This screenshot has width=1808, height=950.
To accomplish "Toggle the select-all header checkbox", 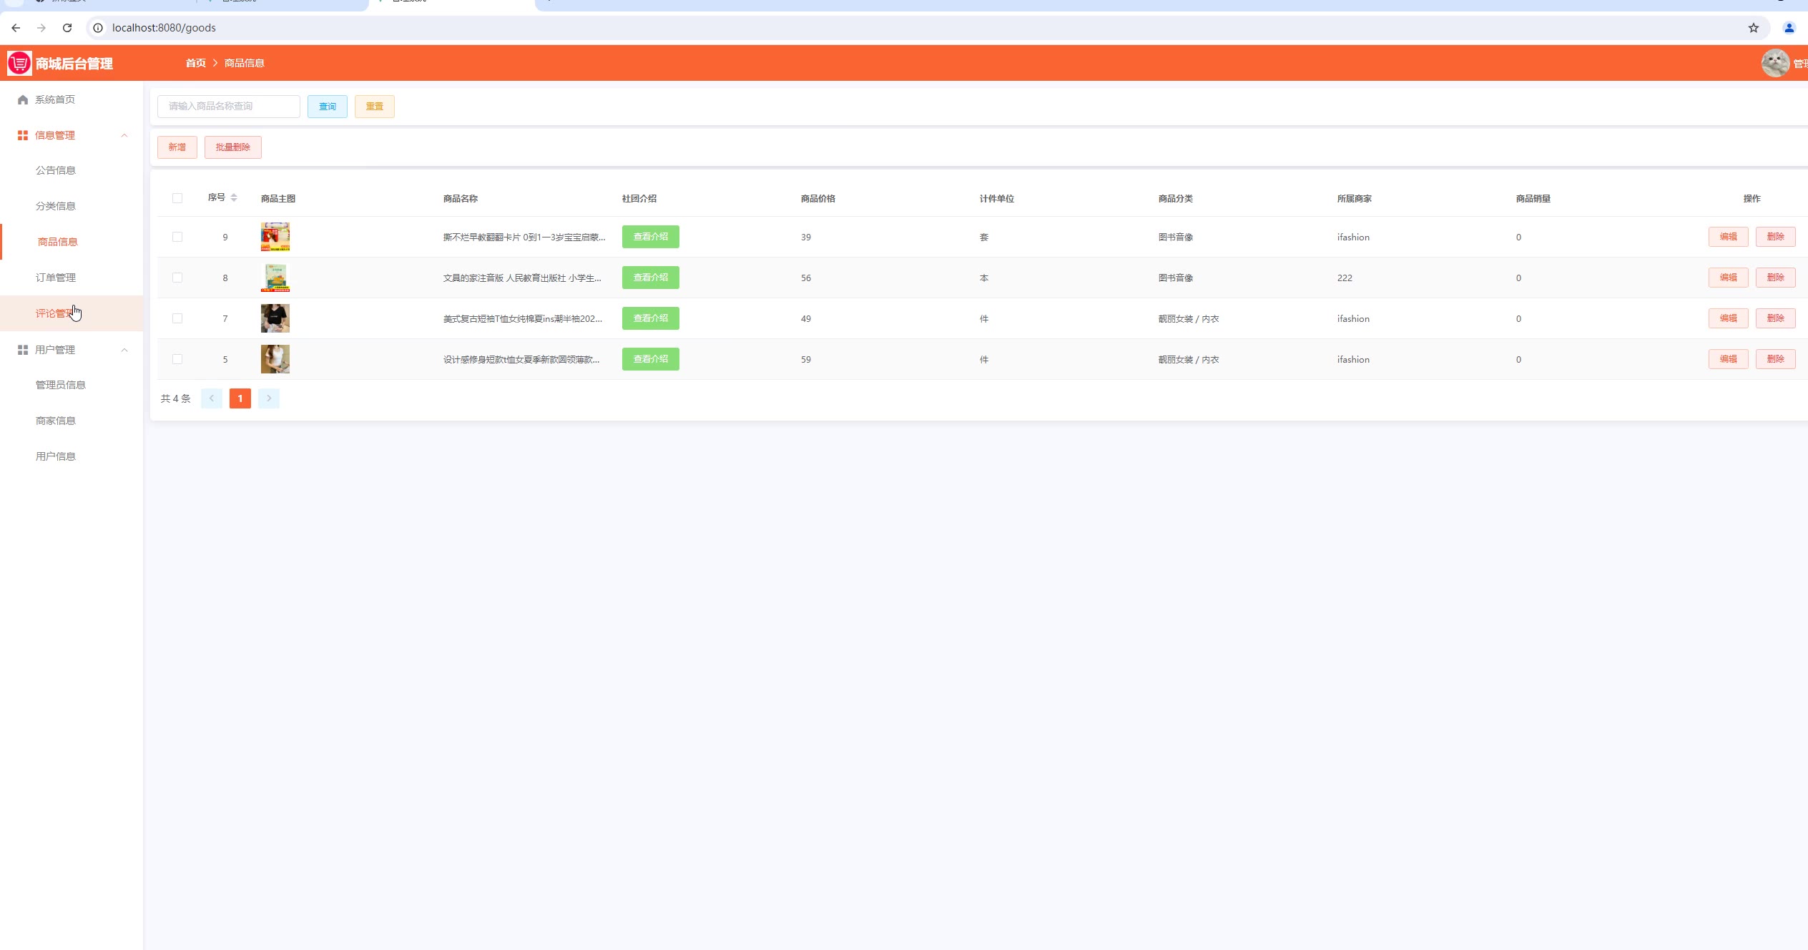I will point(177,198).
